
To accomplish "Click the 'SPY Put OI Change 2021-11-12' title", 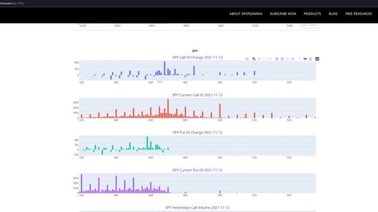I will [x=197, y=132].
